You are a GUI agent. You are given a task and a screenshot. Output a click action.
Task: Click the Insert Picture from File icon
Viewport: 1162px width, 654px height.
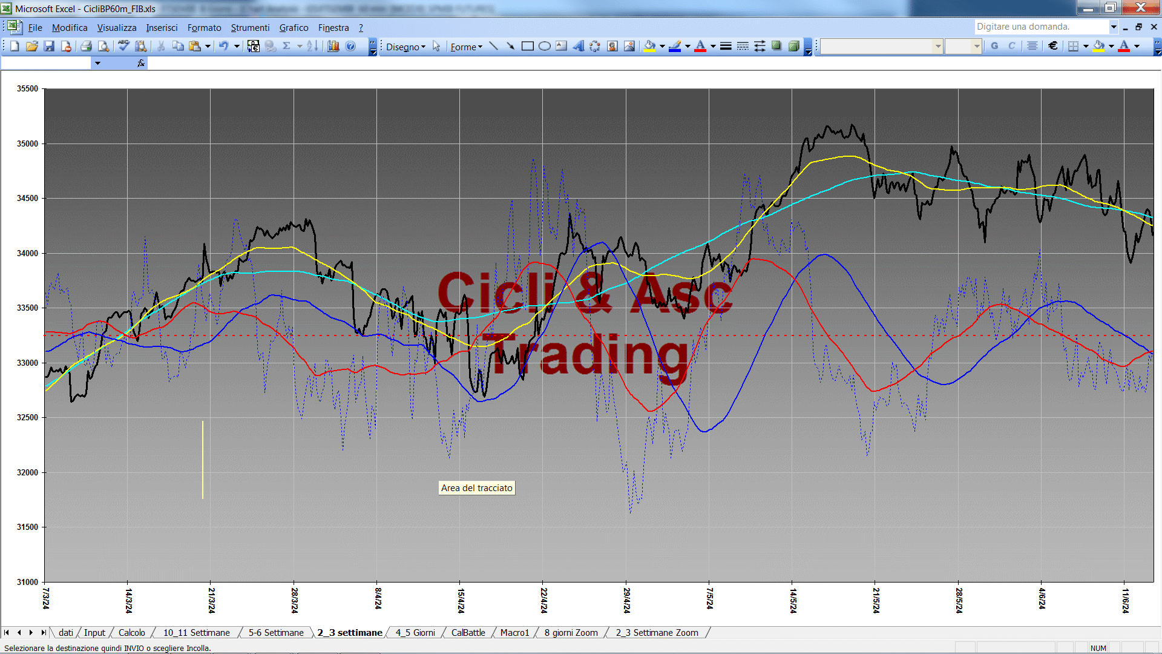coord(629,46)
